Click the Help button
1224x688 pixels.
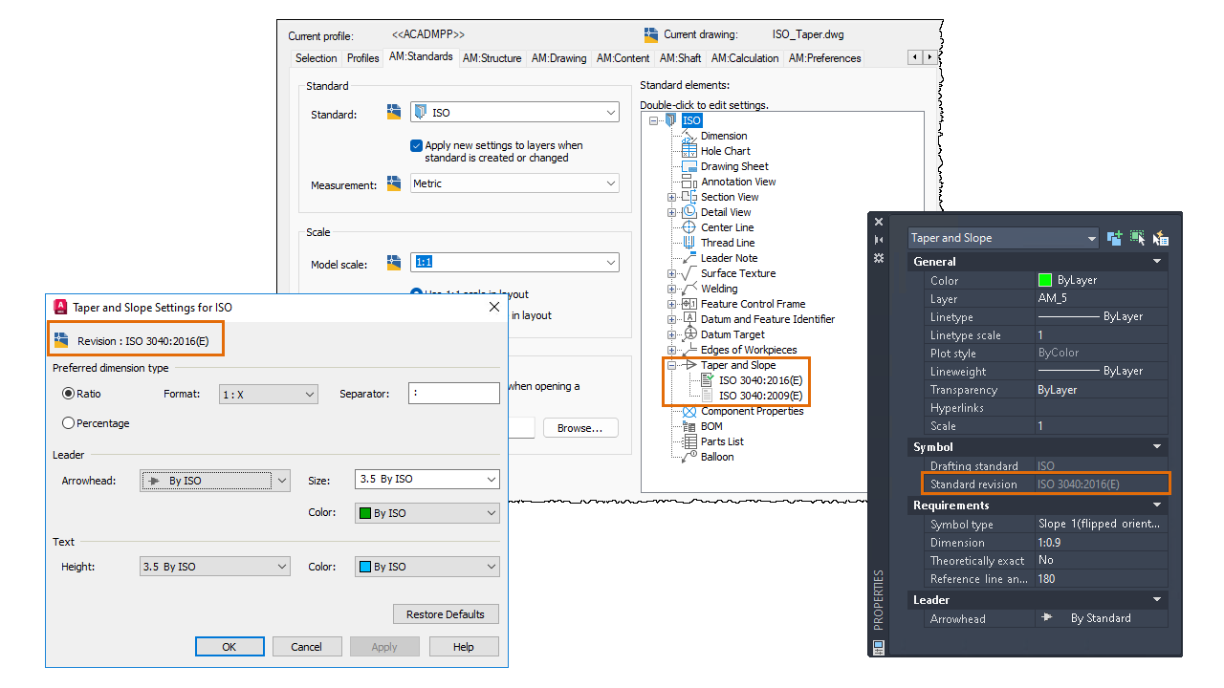pos(464,647)
